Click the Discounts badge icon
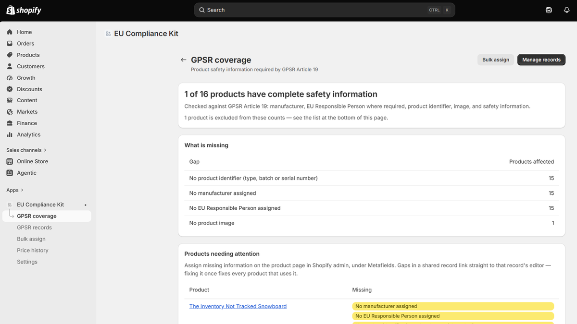577x324 pixels. coord(10,89)
